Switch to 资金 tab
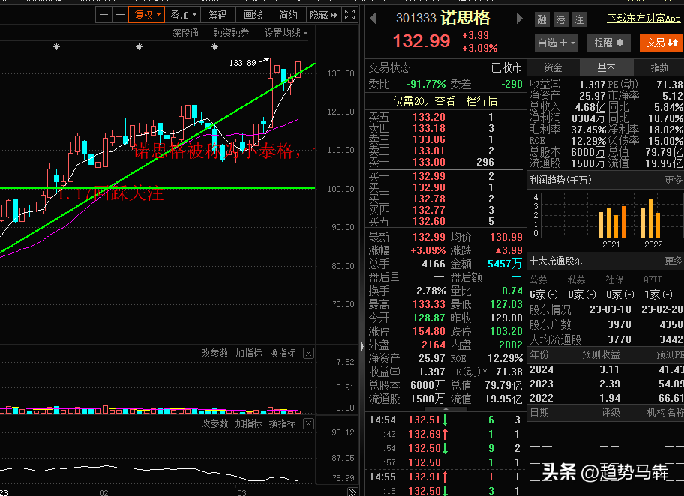This screenshot has width=684, height=496. (553, 67)
